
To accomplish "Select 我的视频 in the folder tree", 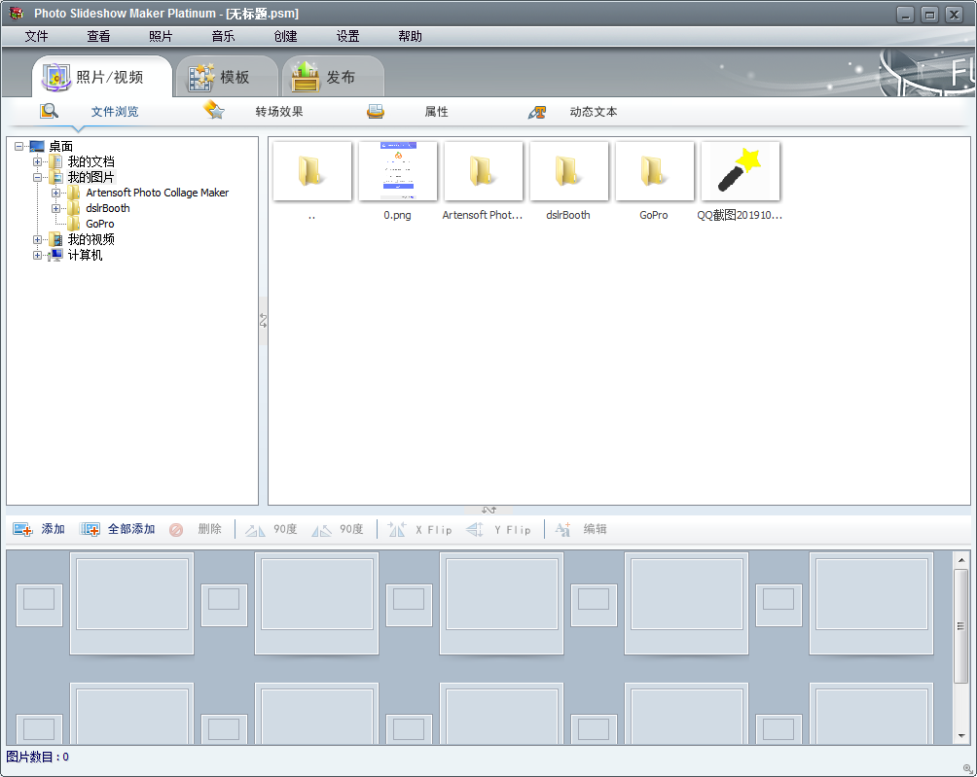I will click(90, 239).
